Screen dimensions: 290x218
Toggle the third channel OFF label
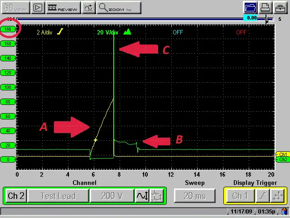point(178,32)
